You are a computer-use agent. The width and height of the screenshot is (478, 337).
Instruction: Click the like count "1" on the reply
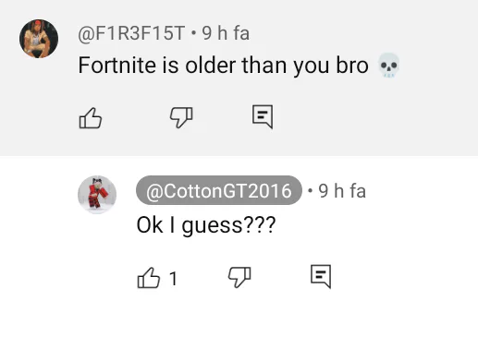click(x=173, y=279)
